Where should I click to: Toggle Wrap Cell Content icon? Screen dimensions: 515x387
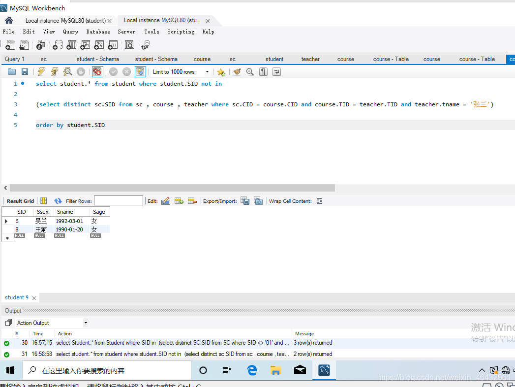coord(320,201)
